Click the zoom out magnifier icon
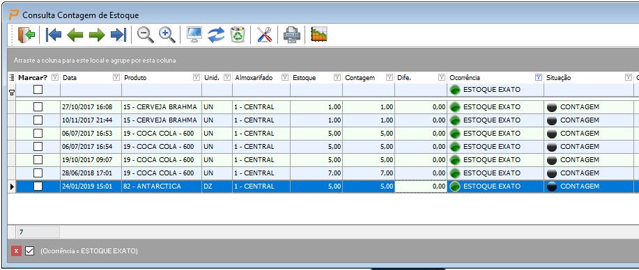This screenshot has width=639, height=270. pos(145,35)
